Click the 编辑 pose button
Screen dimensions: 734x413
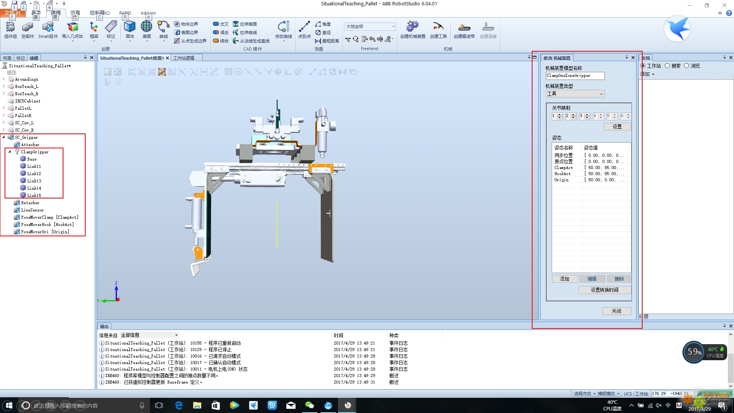[x=592, y=279]
